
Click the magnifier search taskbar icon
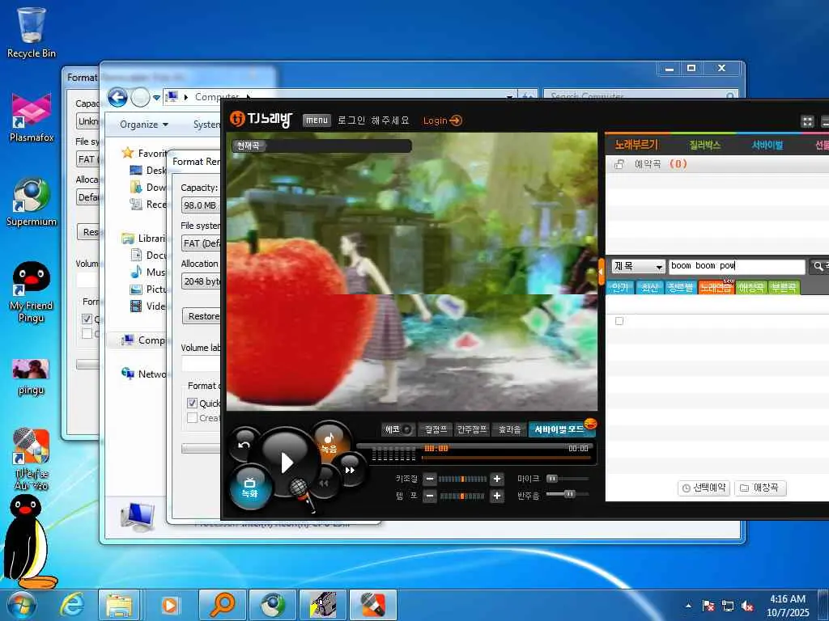222,605
